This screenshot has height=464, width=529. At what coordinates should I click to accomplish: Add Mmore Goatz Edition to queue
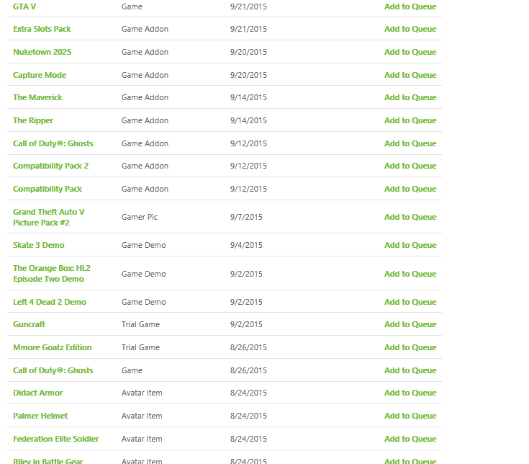[410, 347]
